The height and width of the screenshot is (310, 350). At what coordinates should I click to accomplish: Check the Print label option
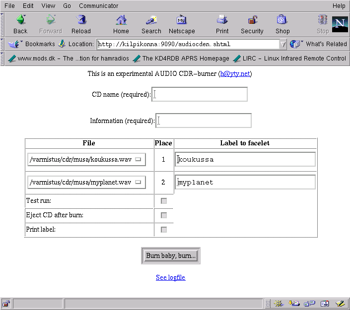(x=164, y=230)
